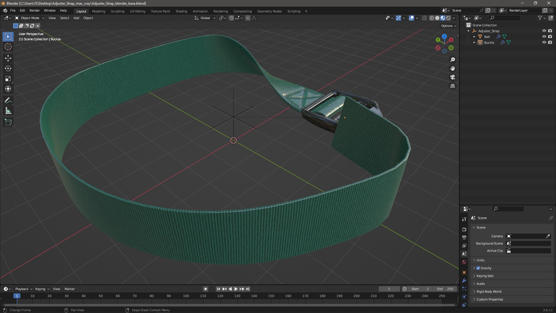Activate the Select Box tool
Image resolution: width=556 pixels, height=313 pixels.
pos(8,37)
